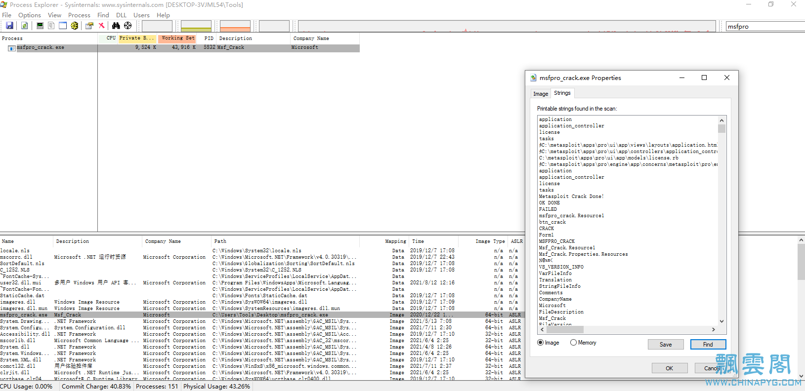Viewport: 805px width, 391px height.
Task: Maximize the Properties dialog window
Action: click(x=704, y=78)
